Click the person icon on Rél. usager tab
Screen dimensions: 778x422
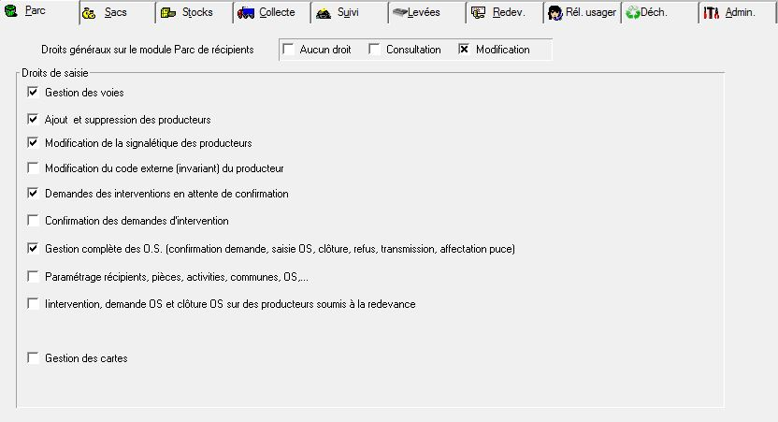[555, 13]
